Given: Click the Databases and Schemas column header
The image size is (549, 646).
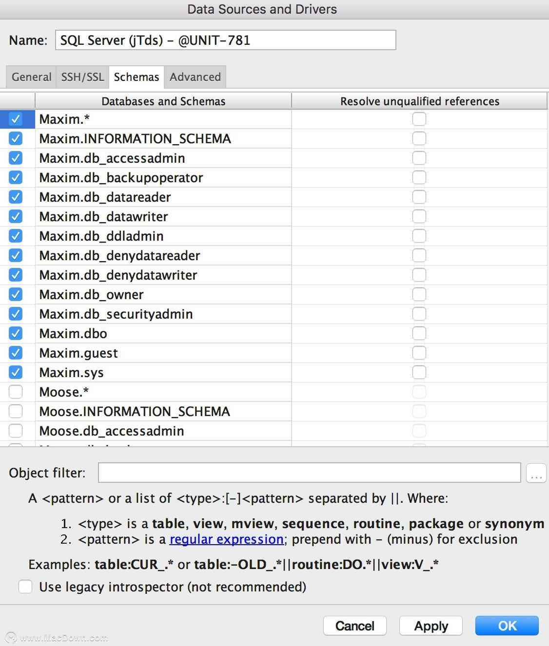Looking at the screenshot, I should coord(163,101).
